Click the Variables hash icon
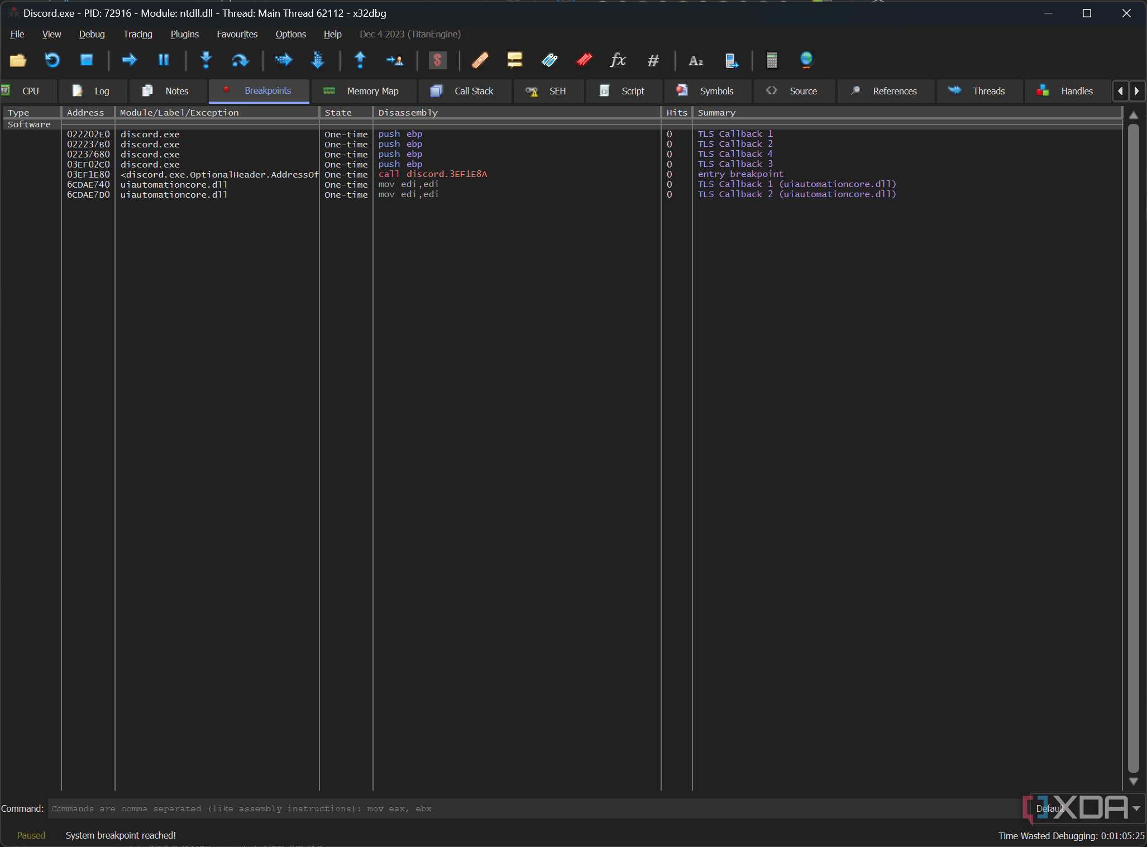The width and height of the screenshot is (1147, 847). click(653, 60)
